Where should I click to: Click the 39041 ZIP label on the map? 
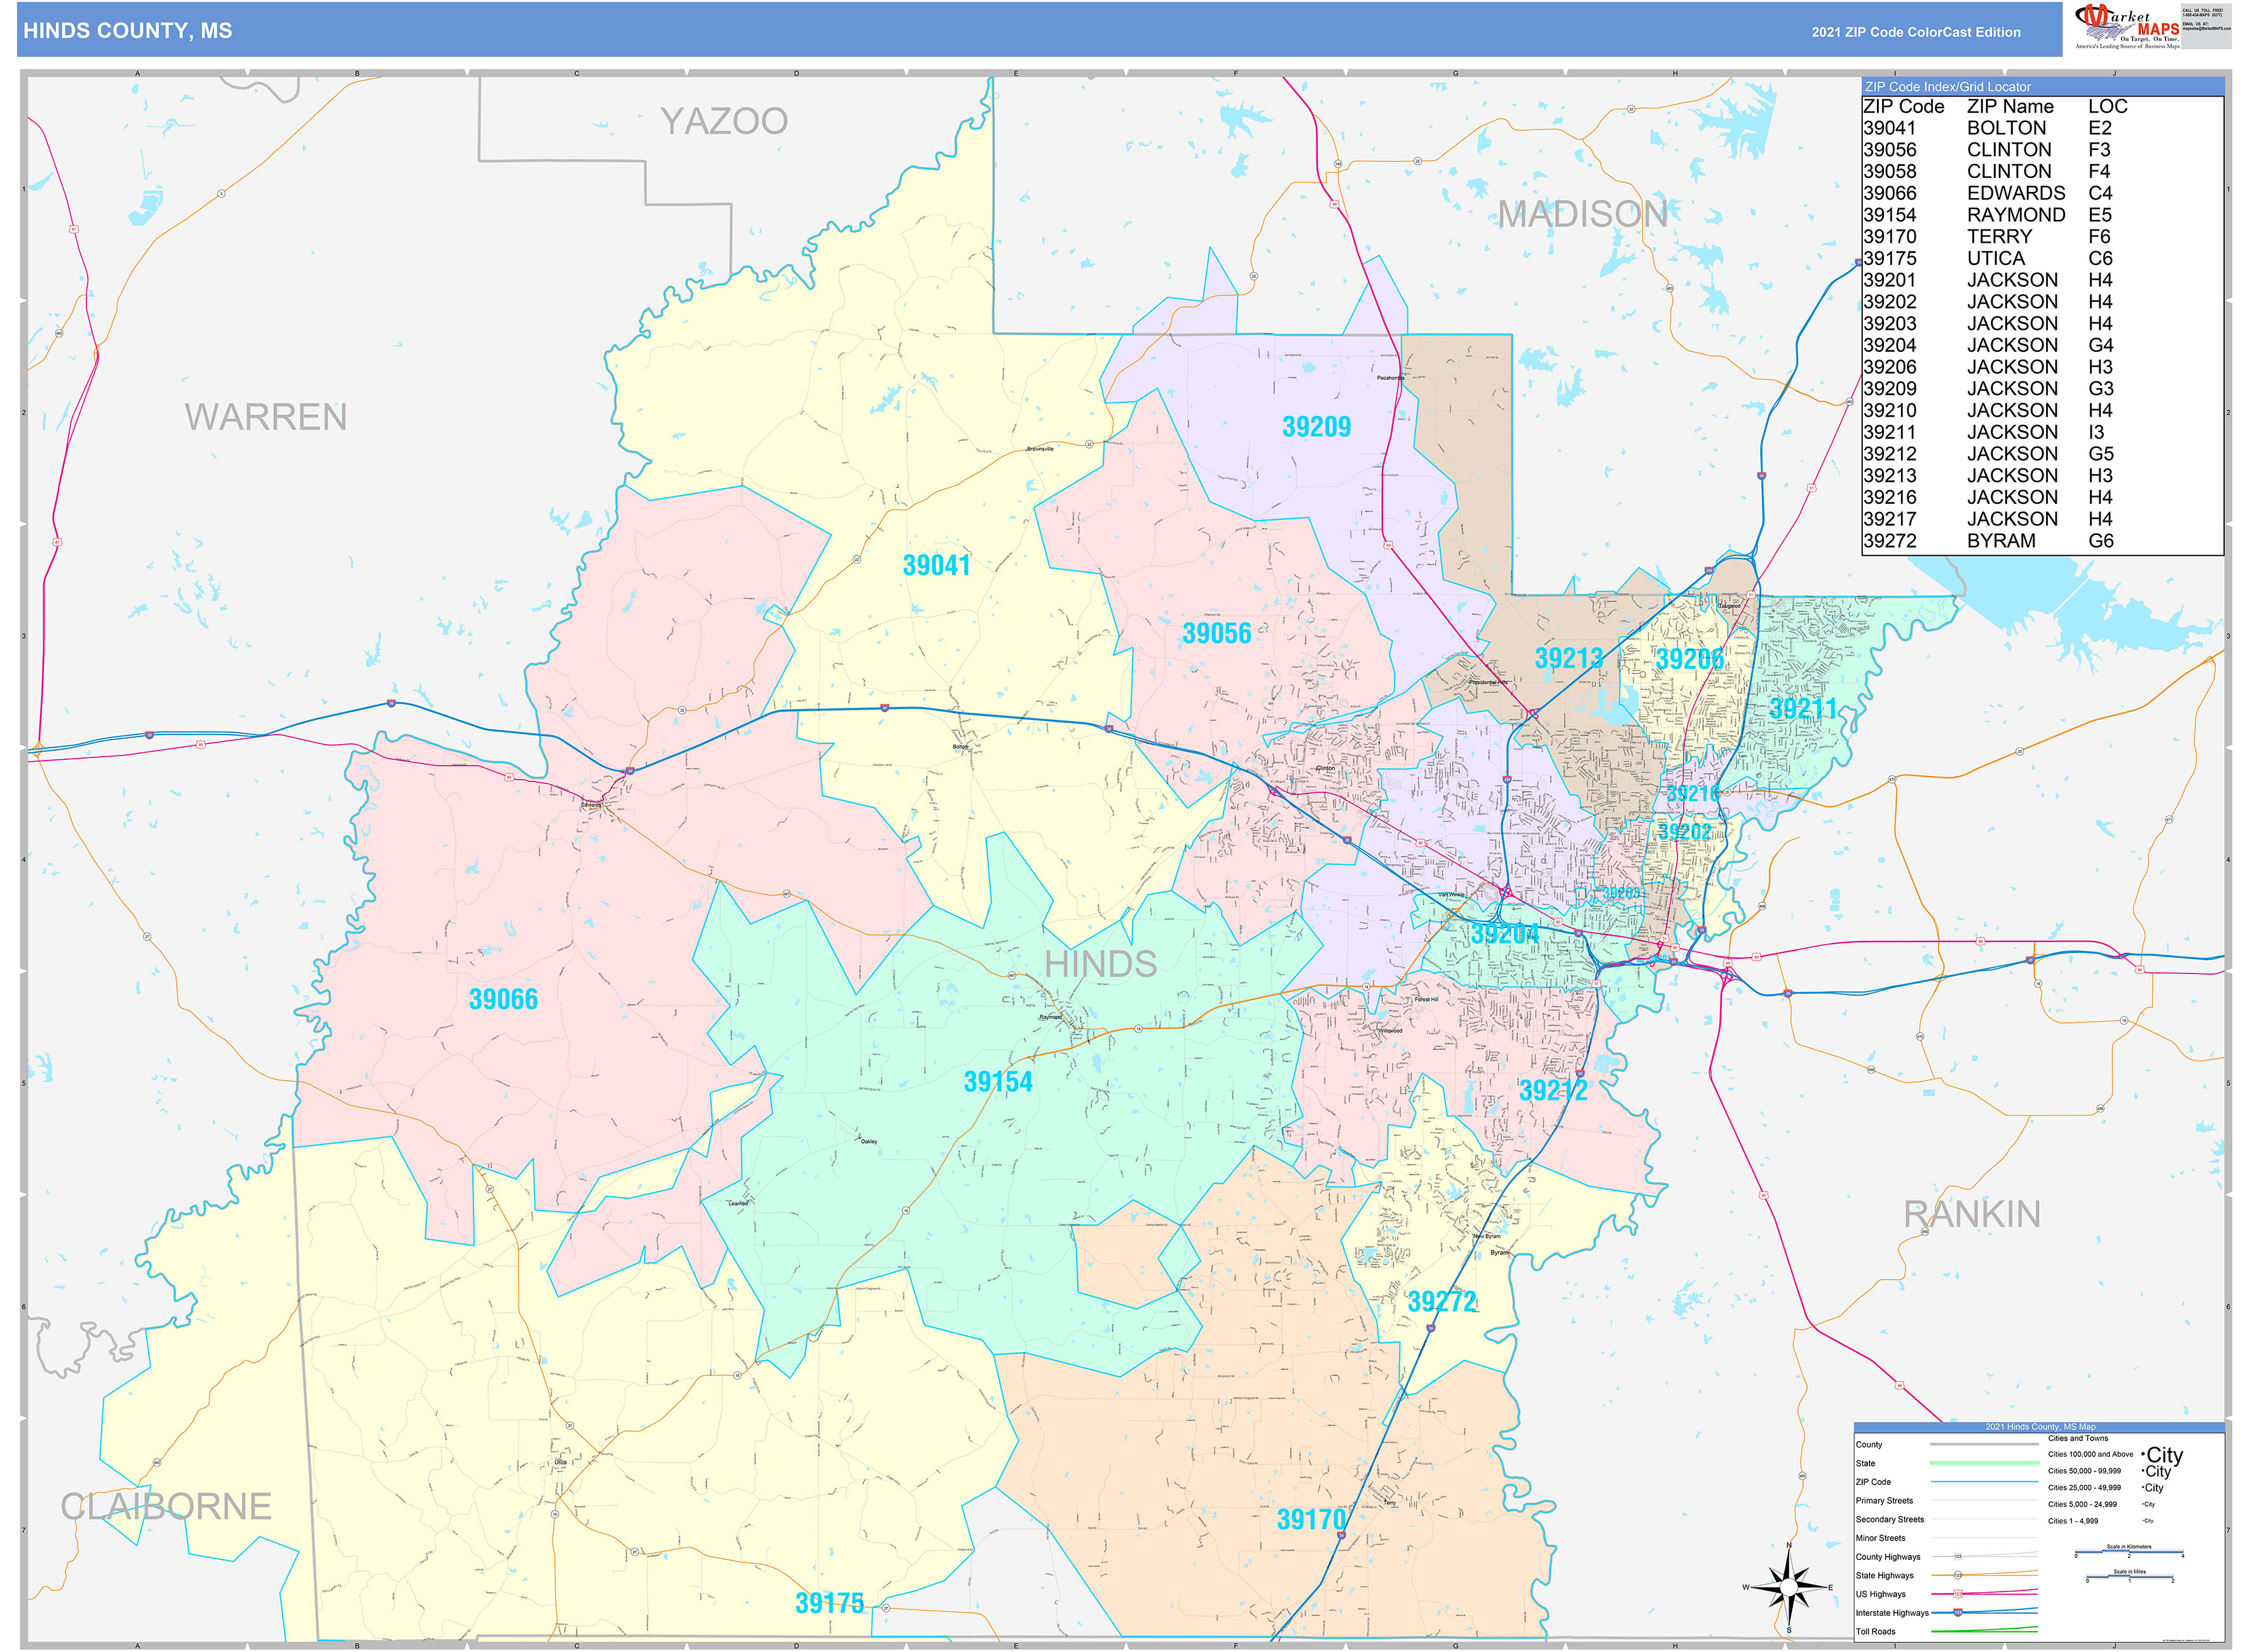(x=936, y=566)
